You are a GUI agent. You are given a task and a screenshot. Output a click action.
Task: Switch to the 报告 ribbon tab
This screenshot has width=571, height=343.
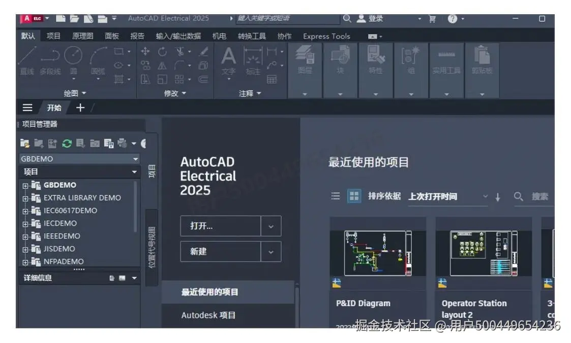[137, 36]
